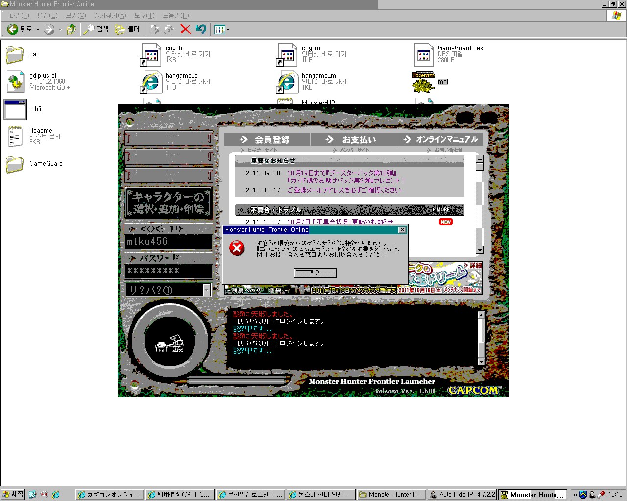Open the views dropdown in toolbar
This screenshot has width=627, height=501.
[x=228, y=30]
